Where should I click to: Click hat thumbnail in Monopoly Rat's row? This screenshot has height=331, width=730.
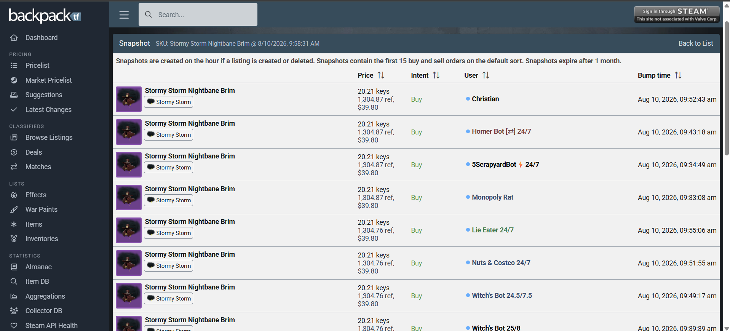pos(129,197)
